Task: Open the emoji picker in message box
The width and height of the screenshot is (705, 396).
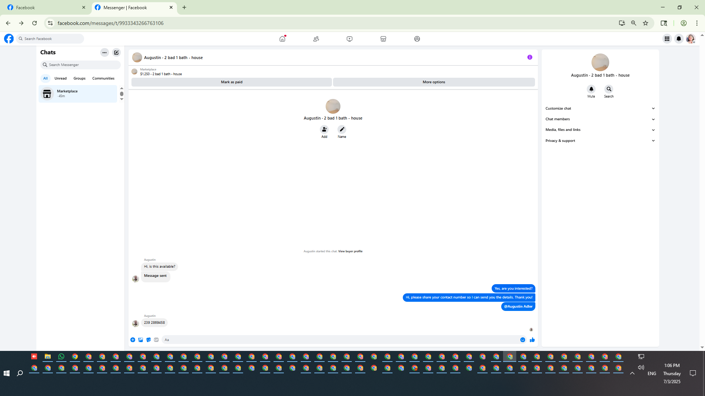Action: (523, 340)
